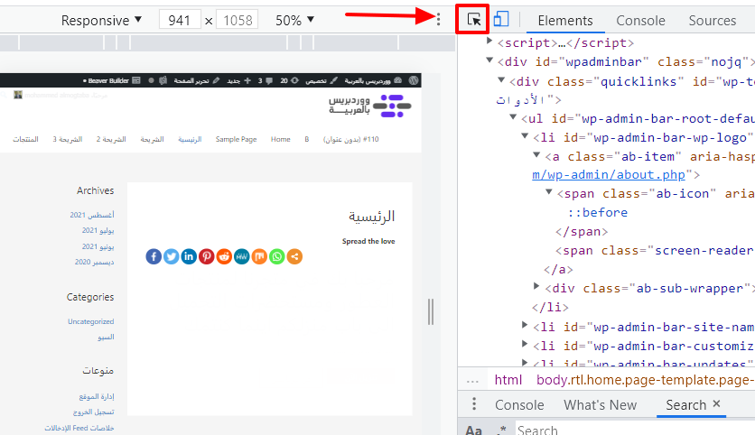Activate the inspect element picker icon
The height and width of the screenshot is (435, 755).
pos(474,19)
